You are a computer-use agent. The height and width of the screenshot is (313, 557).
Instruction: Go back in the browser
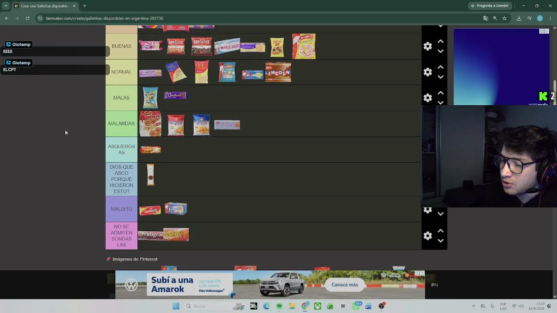coord(7,18)
